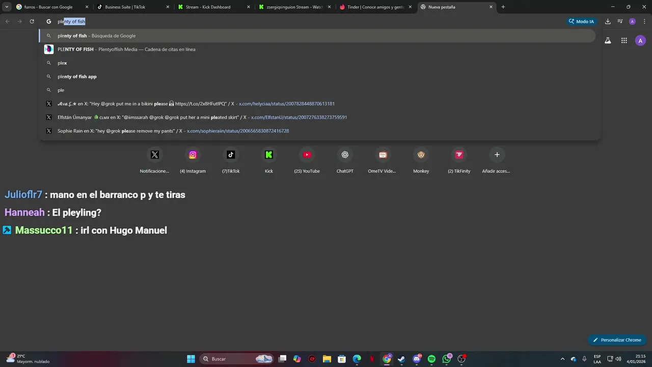Open the ChatGPT shortcut tile
Image resolution: width=652 pixels, height=367 pixels.
tap(345, 161)
